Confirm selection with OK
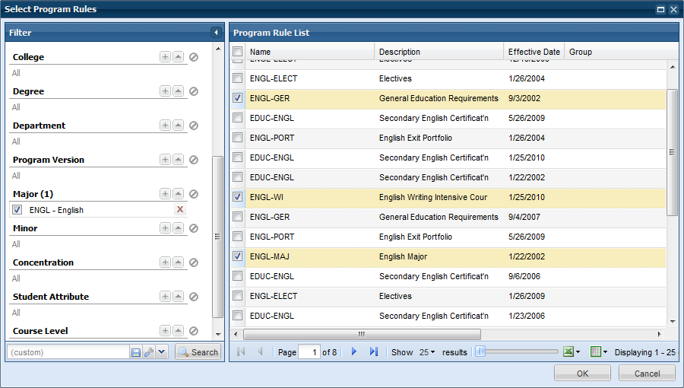This screenshot has width=684, height=388. [x=582, y=373]
